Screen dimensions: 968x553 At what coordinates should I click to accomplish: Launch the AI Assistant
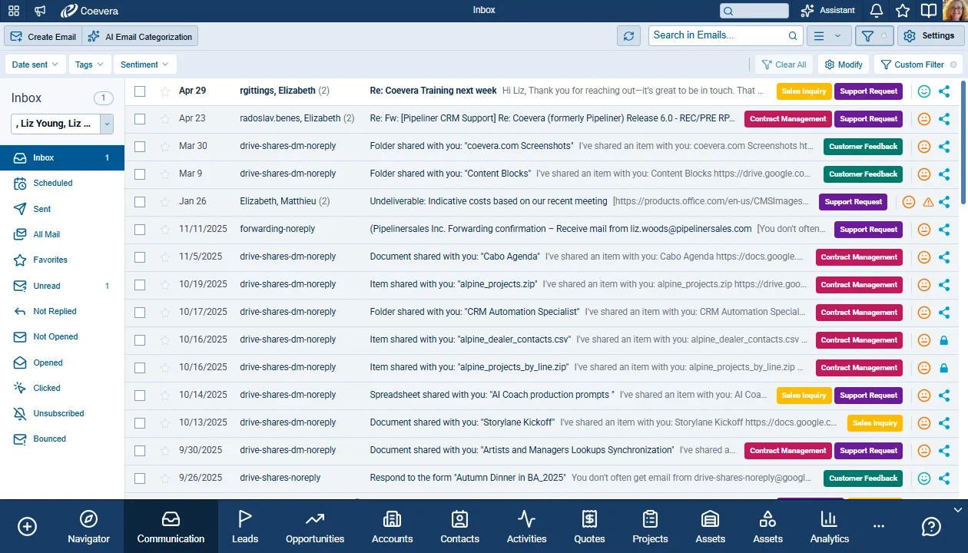tap(827, 11)
